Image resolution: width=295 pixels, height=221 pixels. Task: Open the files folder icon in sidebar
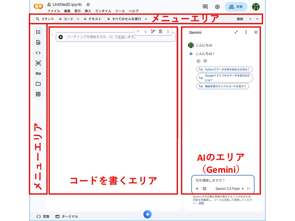tap(38, 84)
